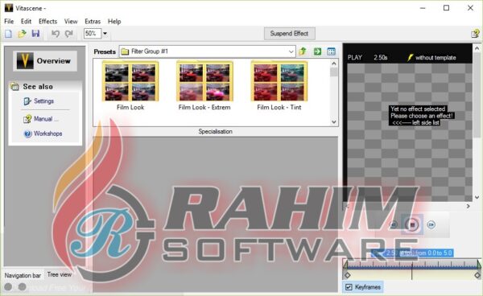Click the step backward playback button

tap(393, 224)
